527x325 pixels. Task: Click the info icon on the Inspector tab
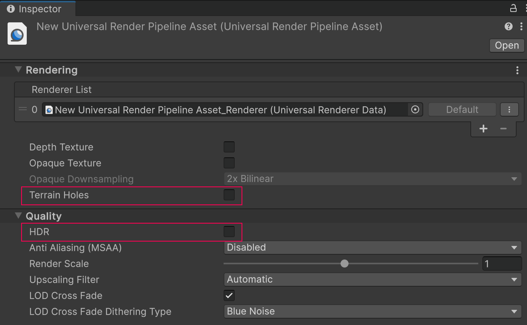coord(10,8)
